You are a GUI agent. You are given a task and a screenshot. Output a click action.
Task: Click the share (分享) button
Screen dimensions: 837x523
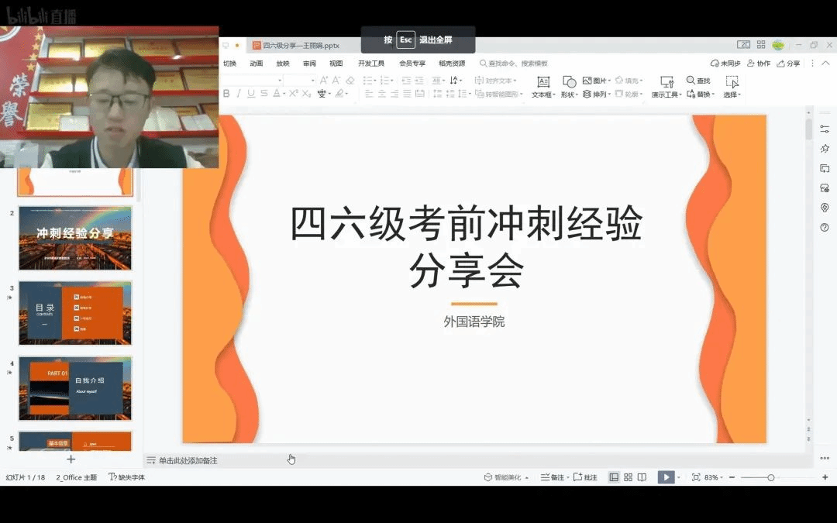click(788, 64)
